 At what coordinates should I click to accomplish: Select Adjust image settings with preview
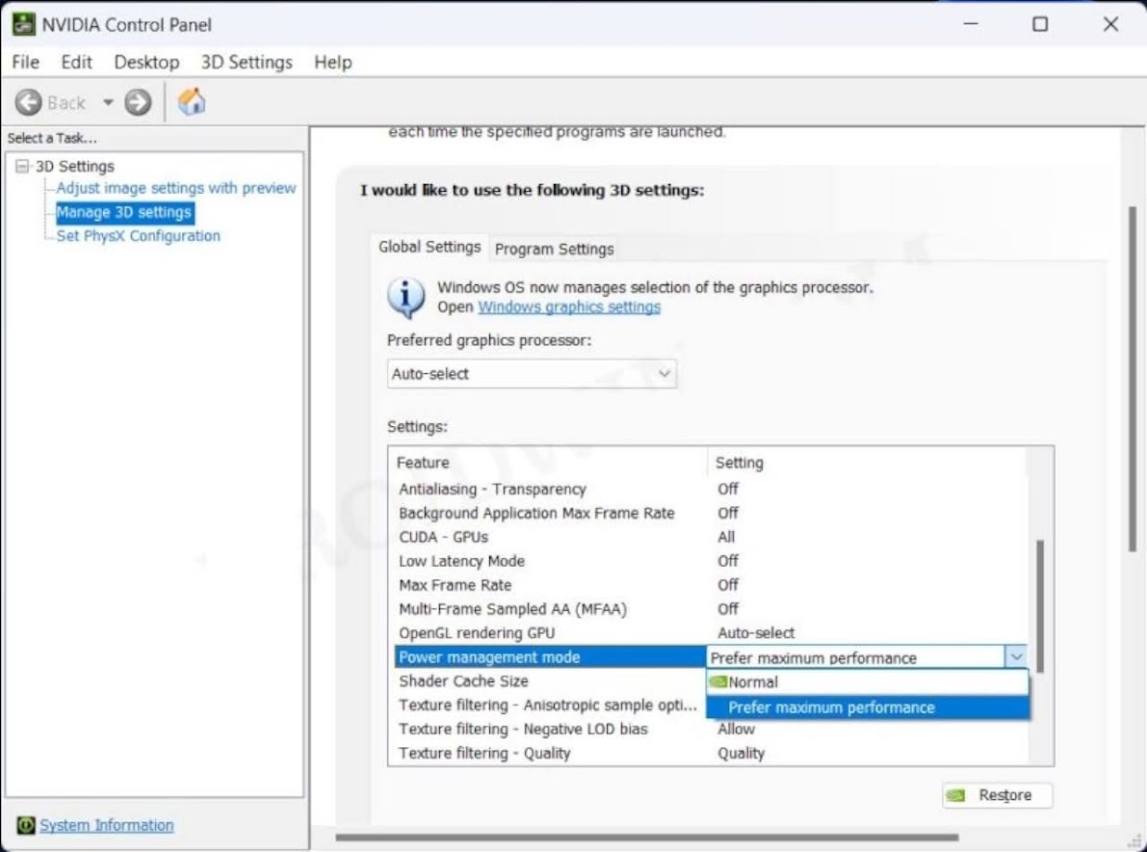(x=175, y=188)
